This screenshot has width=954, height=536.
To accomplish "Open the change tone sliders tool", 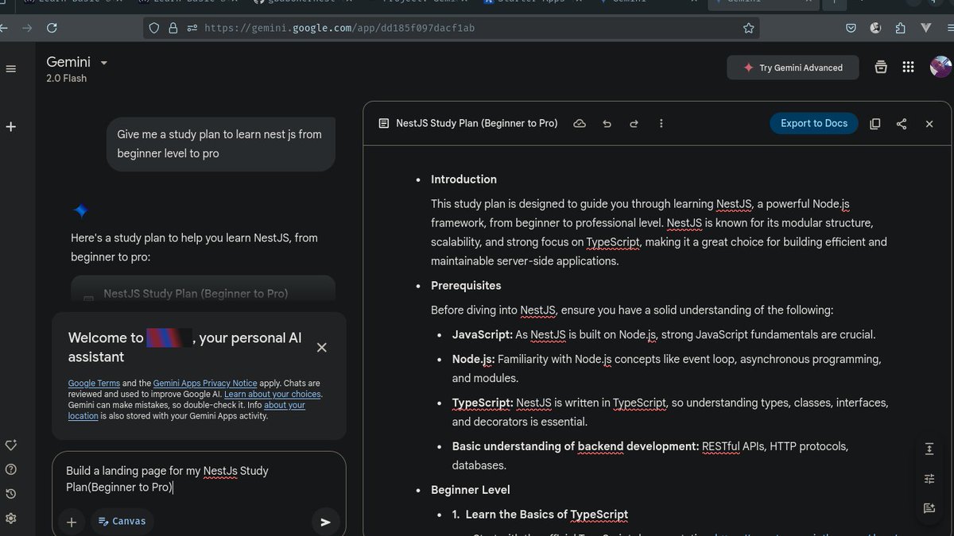I will tap(929, 478).
